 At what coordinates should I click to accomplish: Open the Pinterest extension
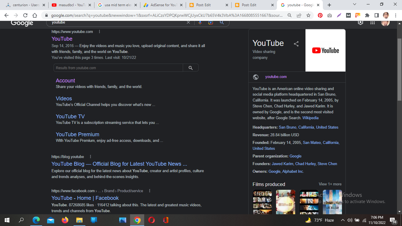pyautogui.click(x=320, y=15)
